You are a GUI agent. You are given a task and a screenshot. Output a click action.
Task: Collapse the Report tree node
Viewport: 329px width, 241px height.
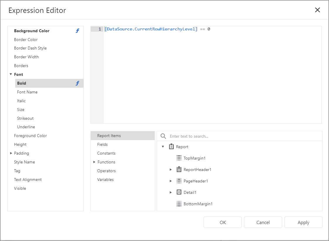[163, 146]
